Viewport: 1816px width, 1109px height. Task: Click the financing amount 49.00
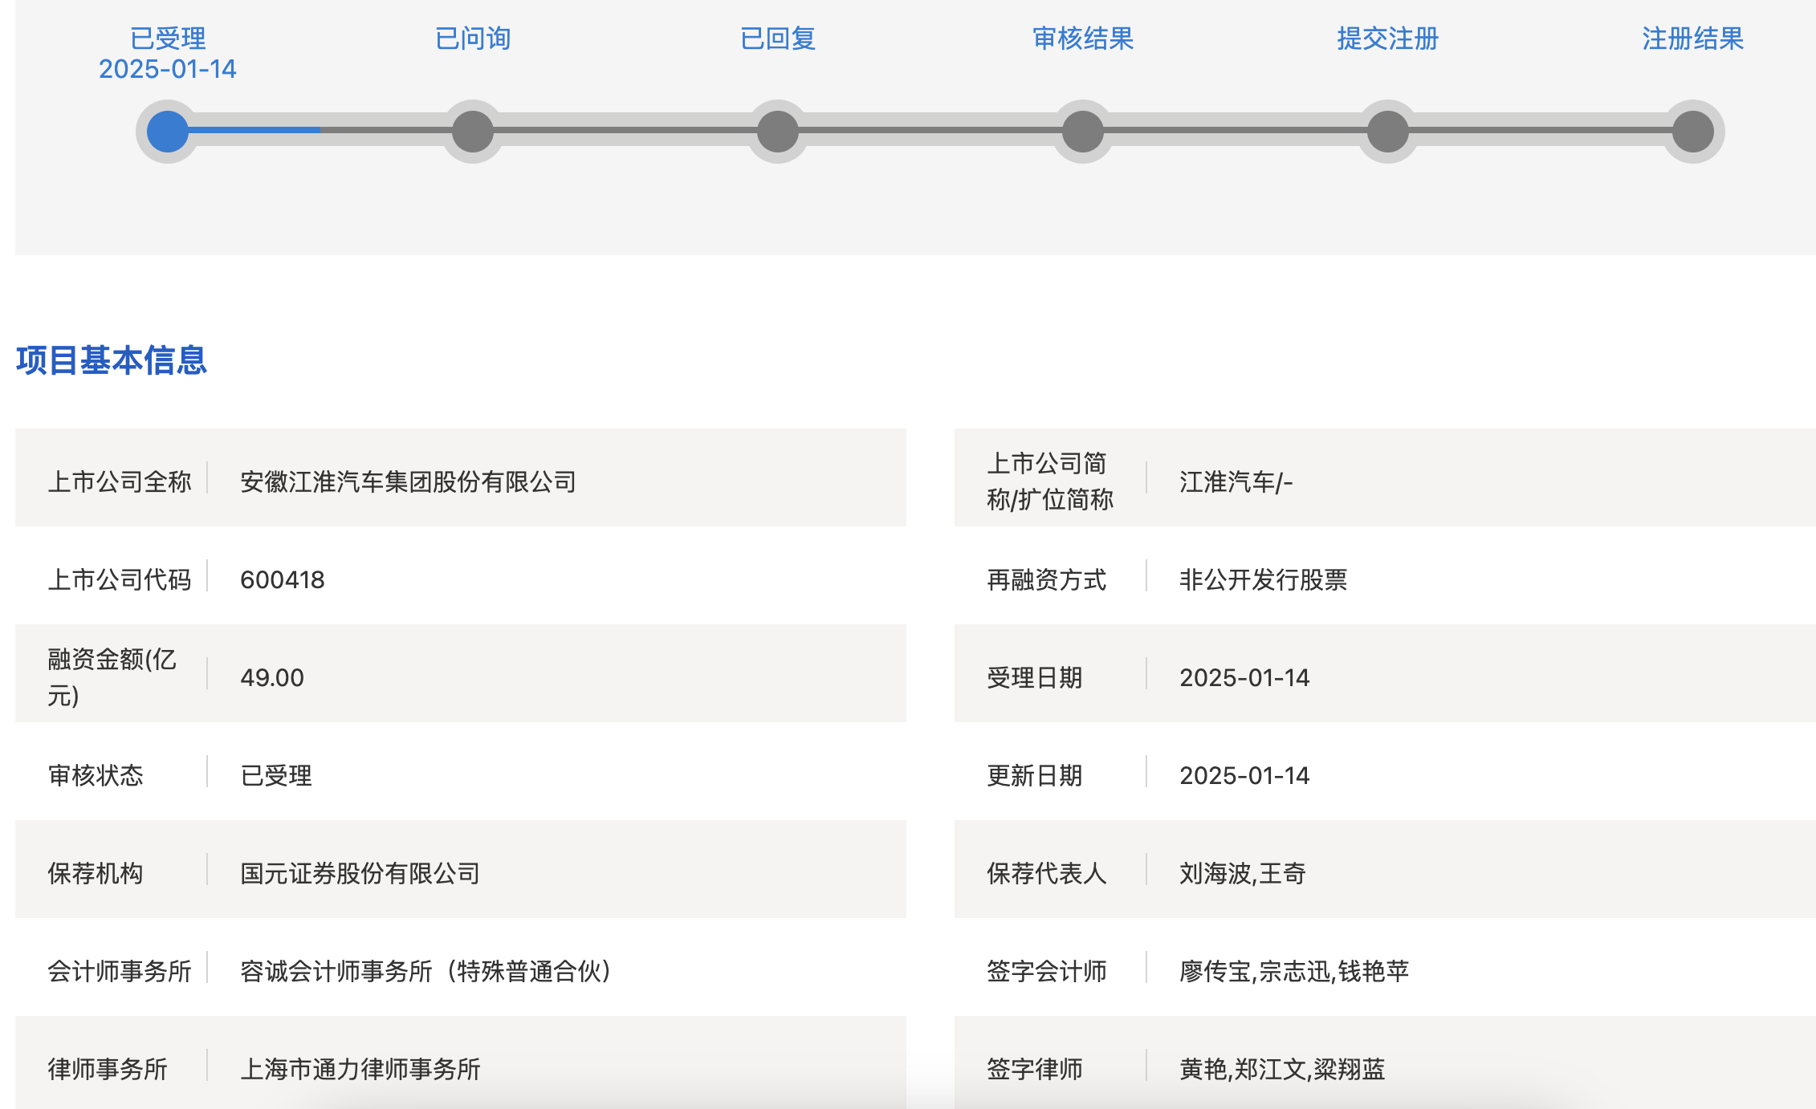272,677
